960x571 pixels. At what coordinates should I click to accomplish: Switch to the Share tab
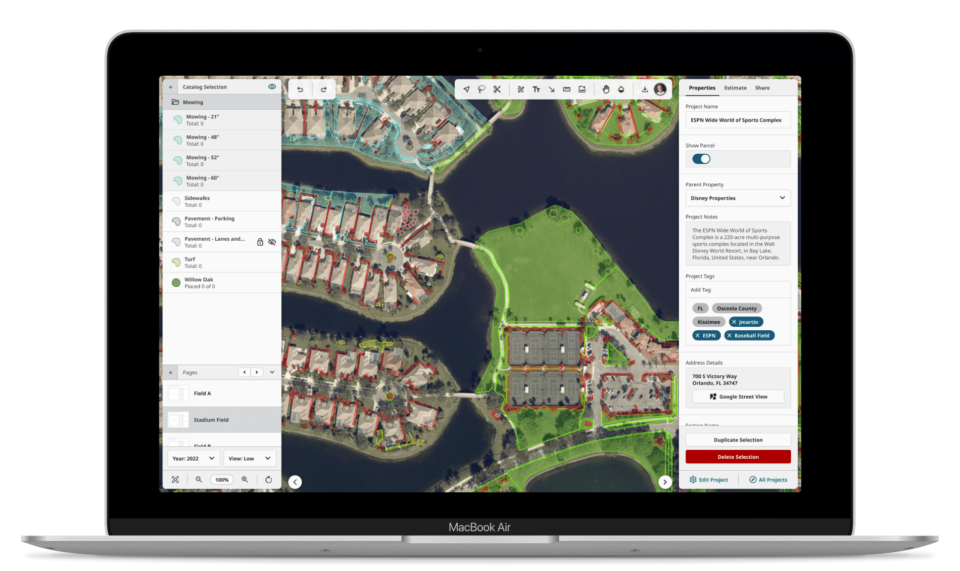pos(763,87)
